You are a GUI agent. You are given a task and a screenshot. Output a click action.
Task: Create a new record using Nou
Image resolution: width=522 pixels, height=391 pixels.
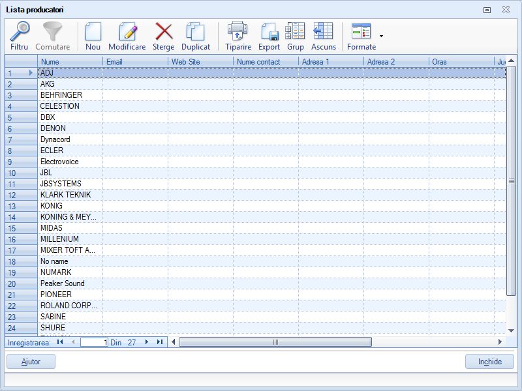coord(93,36)
